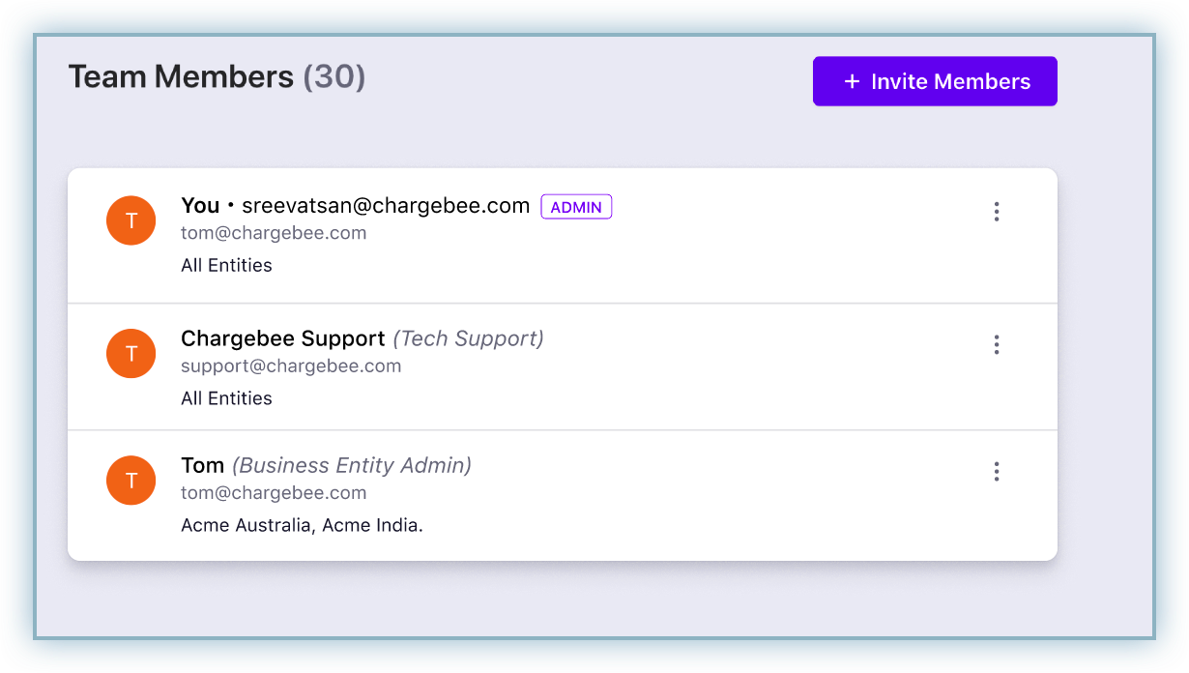Image resolution: width=1189 pixels, height=673 pixels.
Task: Click the ADMIN badge next to You
Action: 576,206
